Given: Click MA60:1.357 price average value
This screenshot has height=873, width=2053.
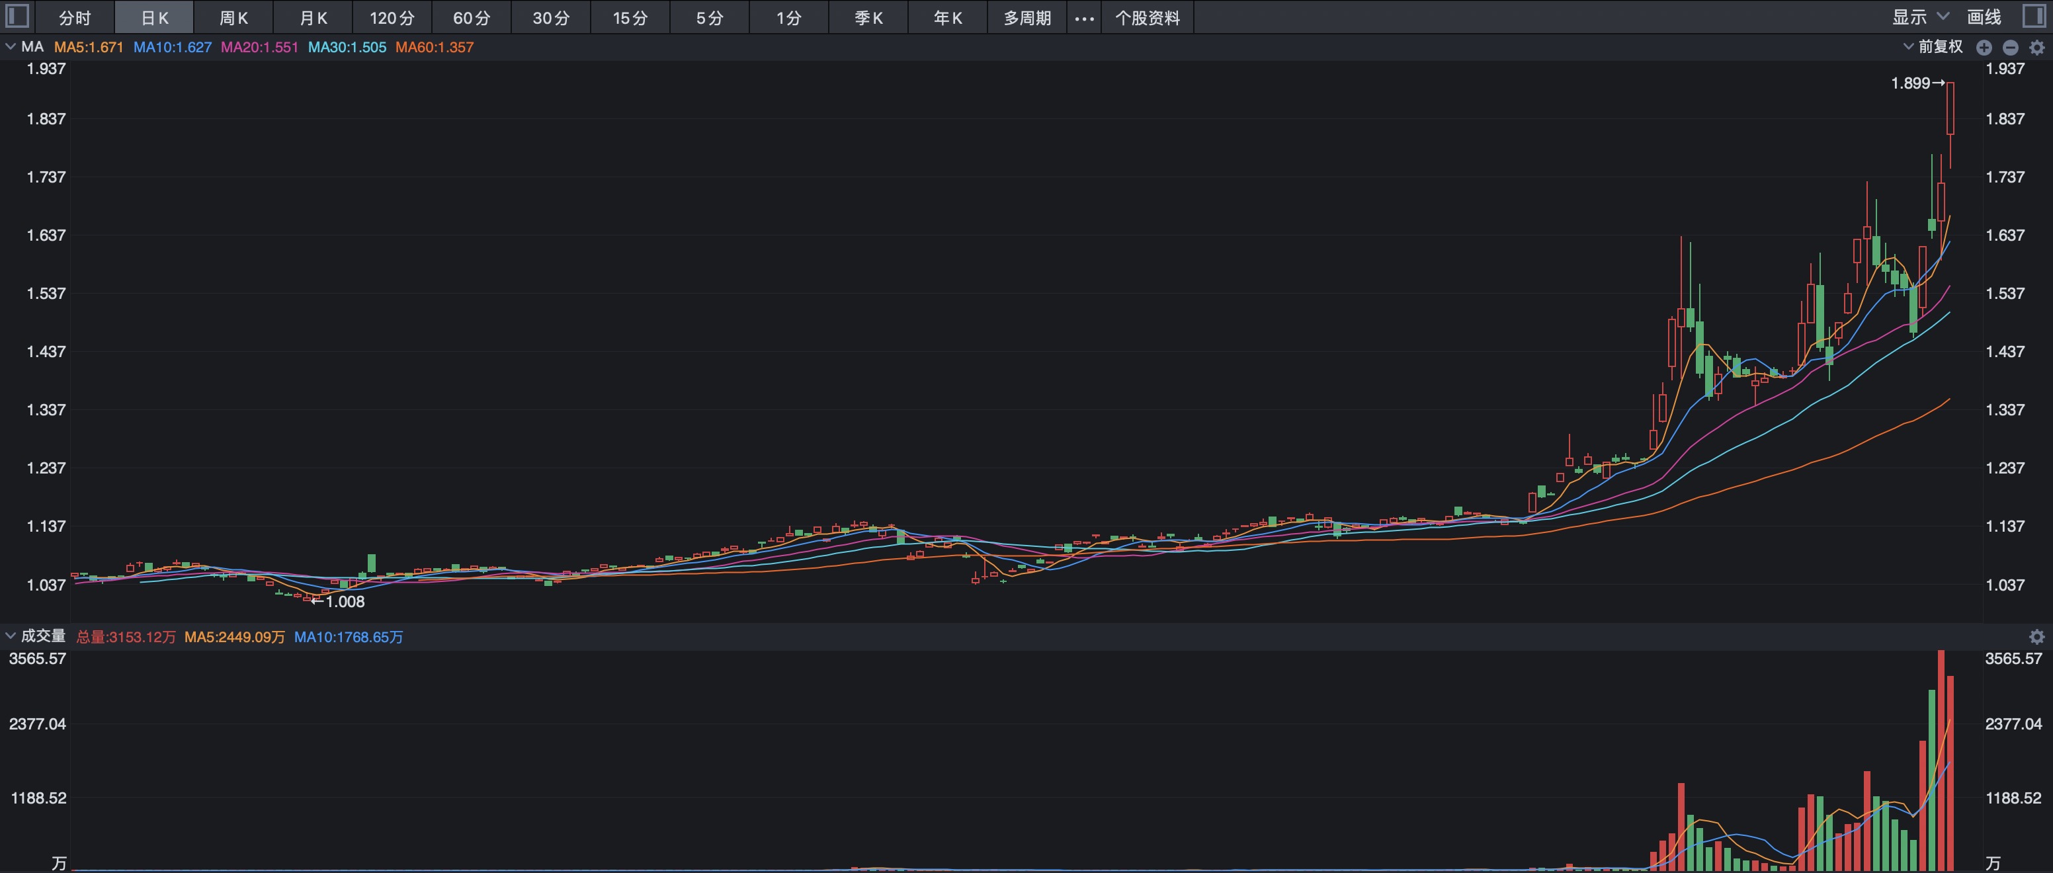Looking at the screenshot, I should tap(435, 47).
